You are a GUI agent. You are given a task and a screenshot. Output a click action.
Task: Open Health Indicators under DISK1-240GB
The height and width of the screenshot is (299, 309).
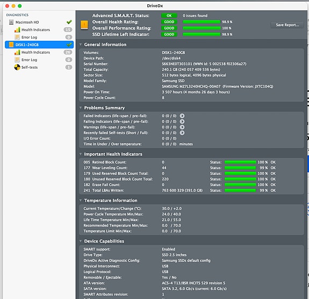tap(35, 53)
